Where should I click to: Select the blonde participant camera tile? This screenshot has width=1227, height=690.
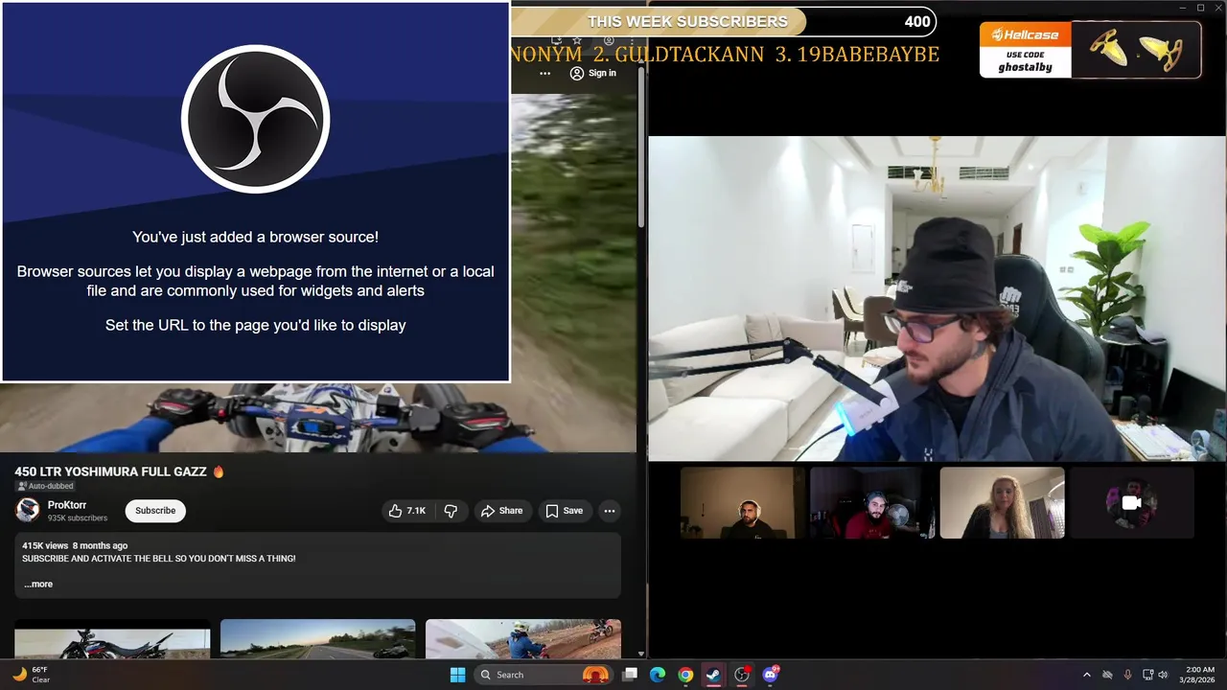tap(1002, 503)
